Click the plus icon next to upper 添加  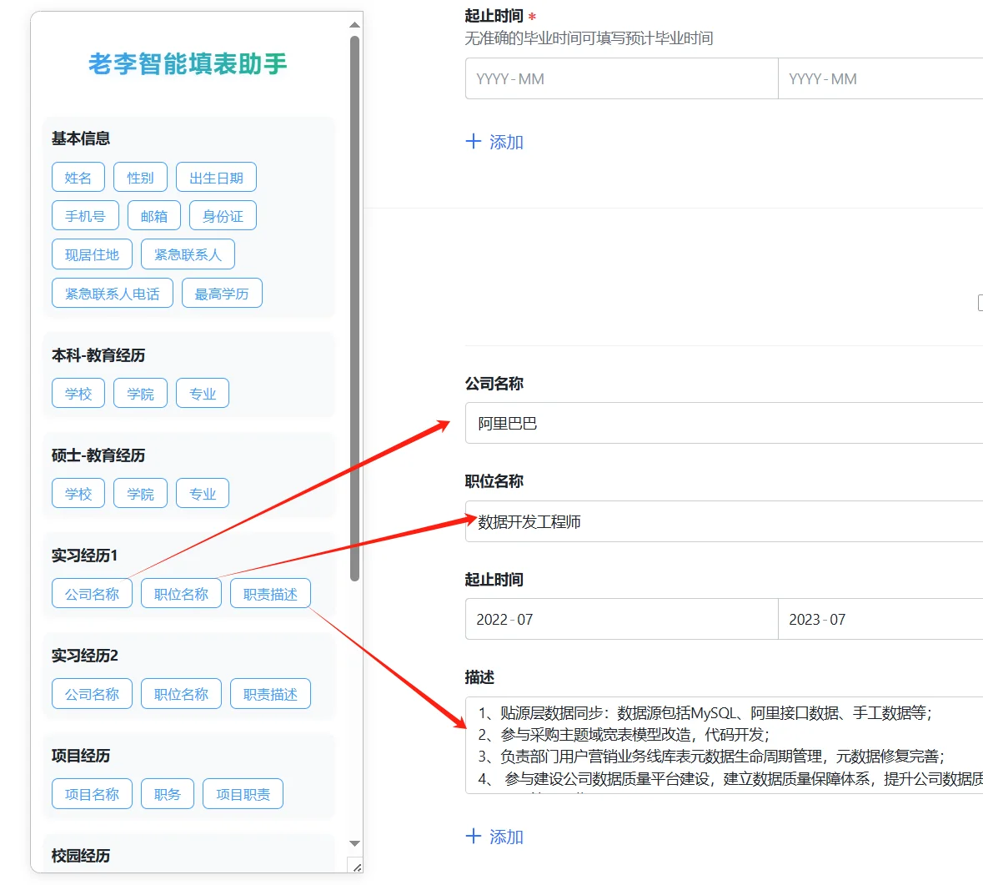pyautogui.click(x=474, y=141)
